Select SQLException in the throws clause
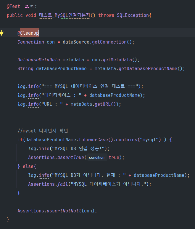 (133, 15)
